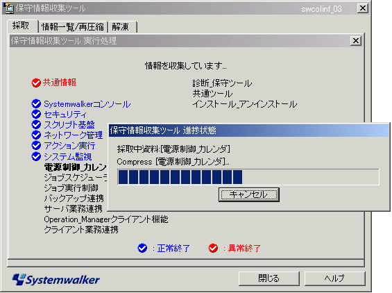Viewport: 392px width, 293px height.
Task: Click the blue check icon beside ネットワーク管理
Action: [36, 135]
